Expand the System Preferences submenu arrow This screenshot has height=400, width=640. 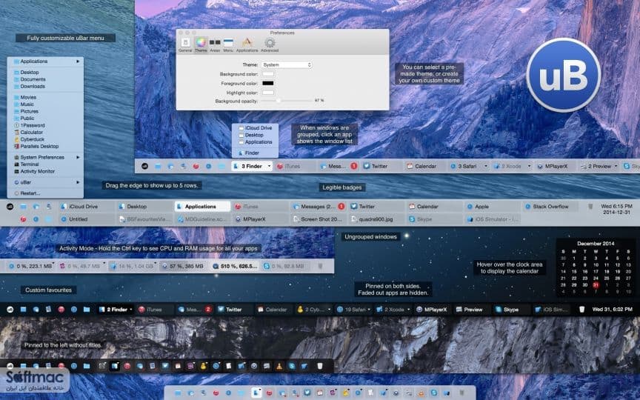tap(78, 157)
